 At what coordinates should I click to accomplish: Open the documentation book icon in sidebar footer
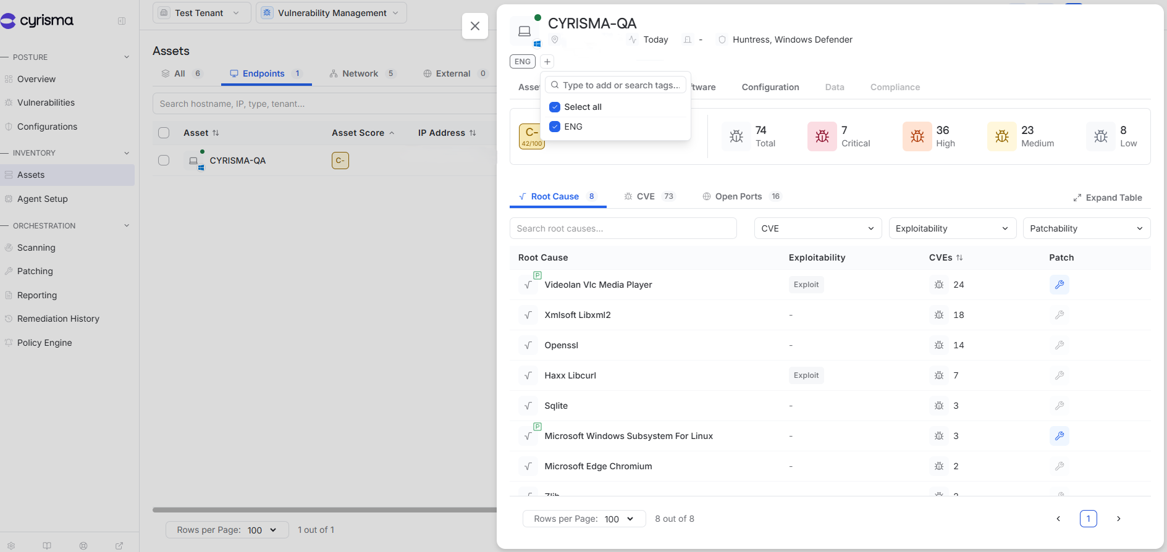47,546
